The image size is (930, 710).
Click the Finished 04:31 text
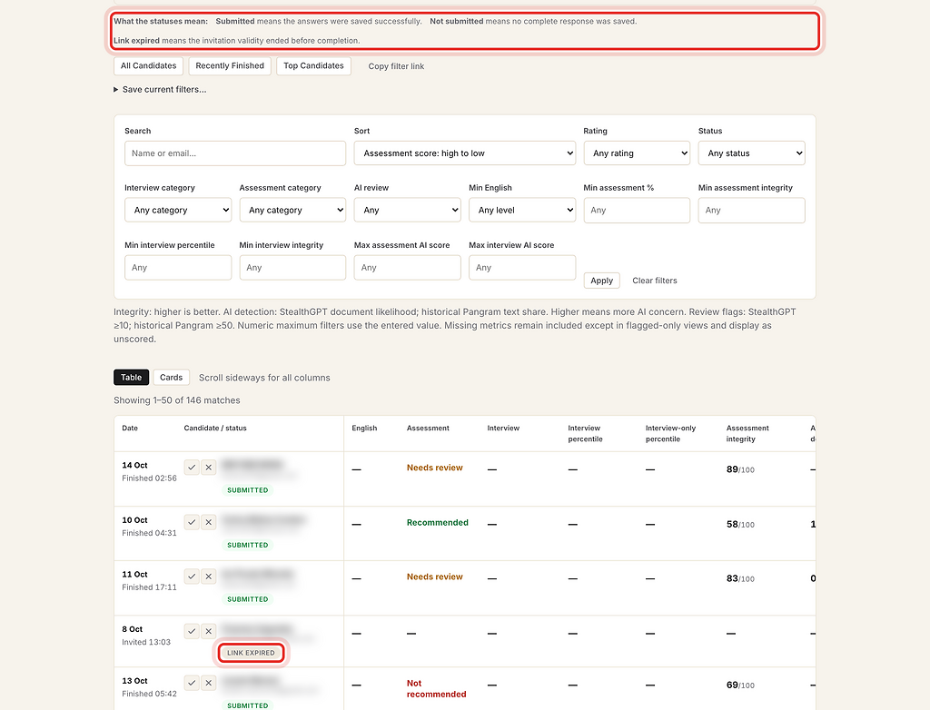[x=149, y=533]
